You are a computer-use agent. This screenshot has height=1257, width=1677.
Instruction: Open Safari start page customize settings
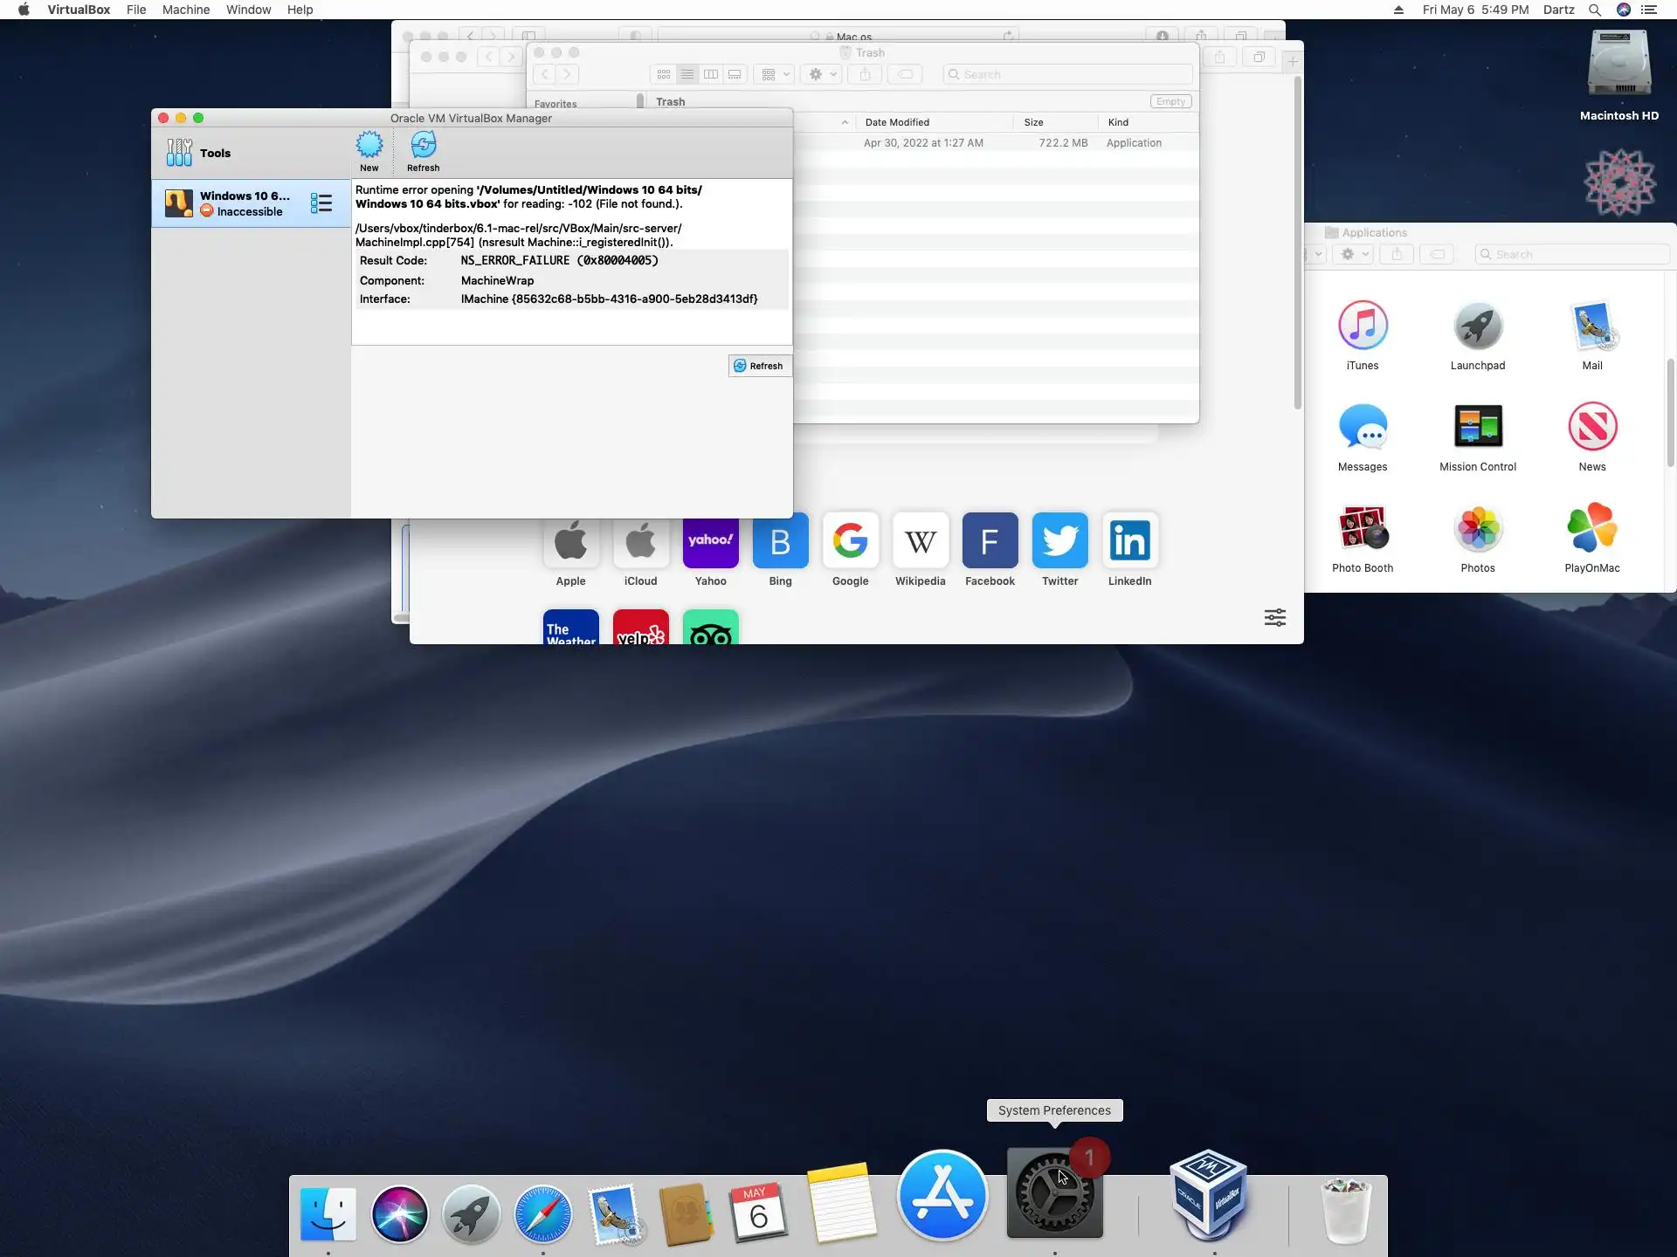pyautogui.click(x=1274, y=618)
